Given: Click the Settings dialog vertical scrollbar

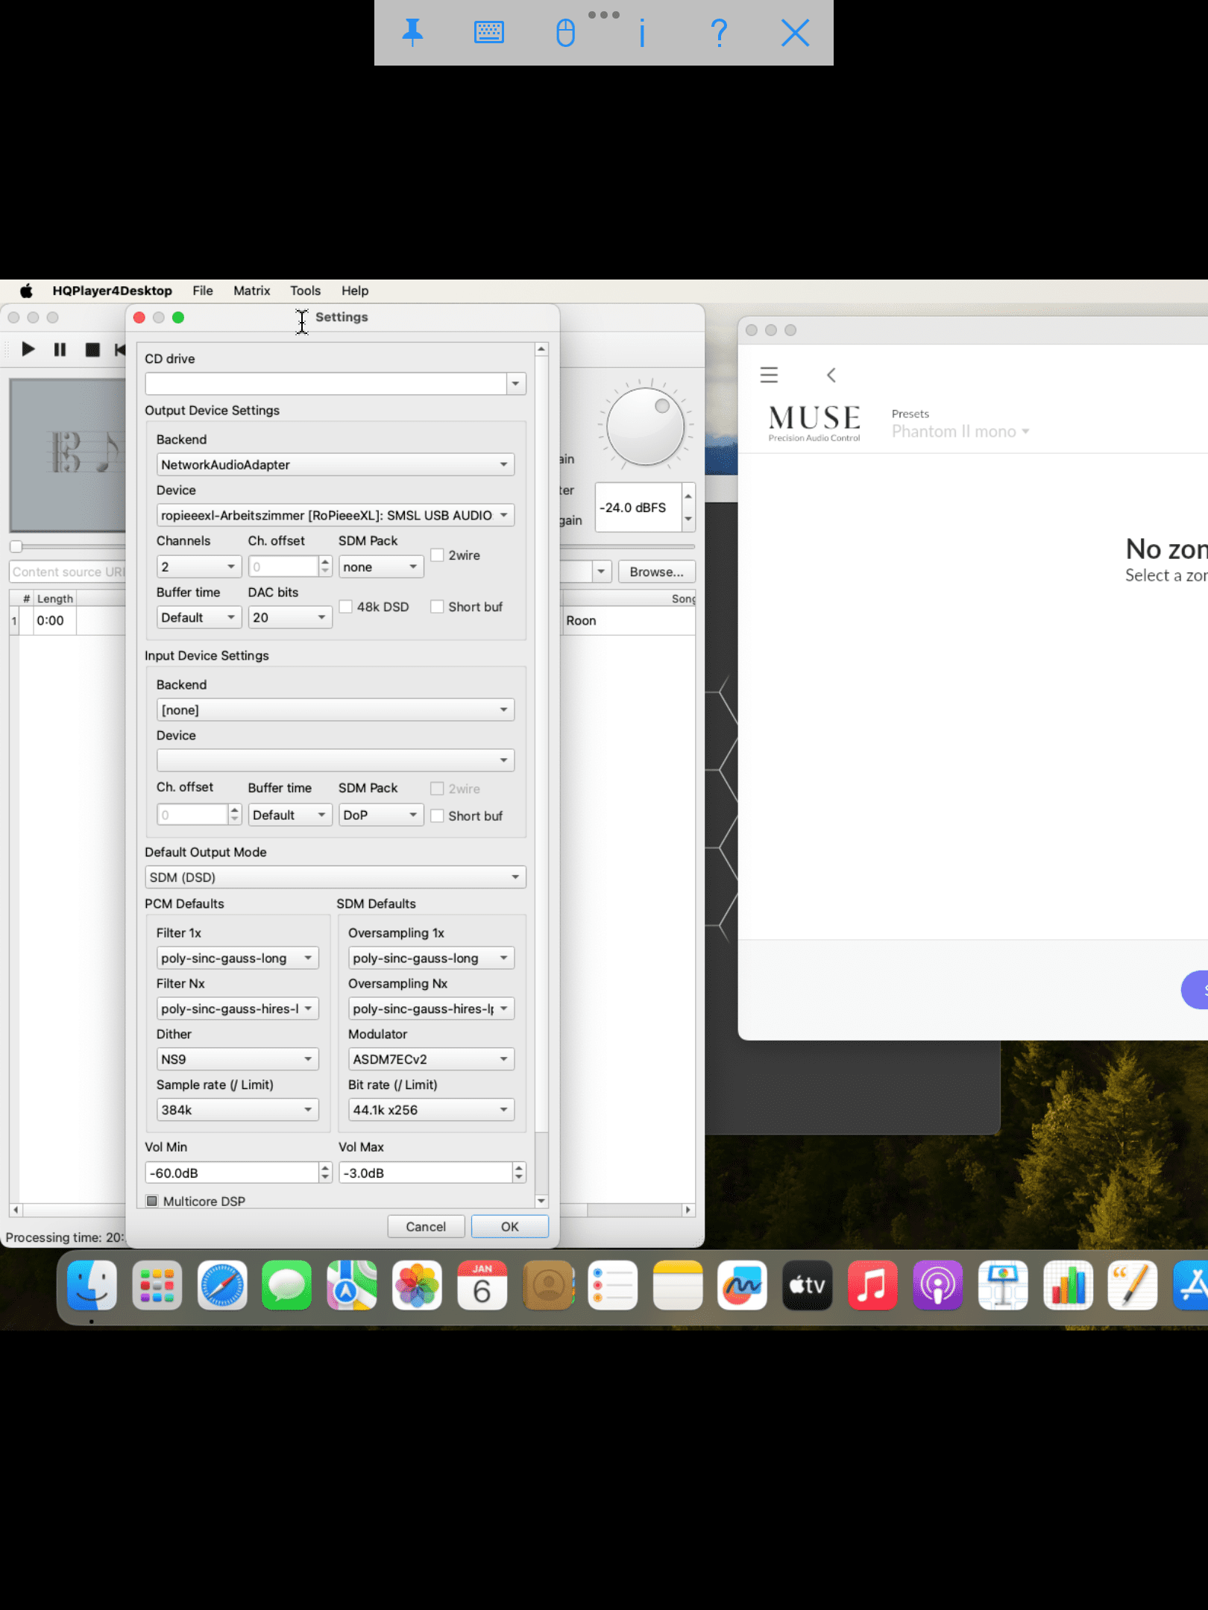Looking at the screenshot, I should pos(542,775).
